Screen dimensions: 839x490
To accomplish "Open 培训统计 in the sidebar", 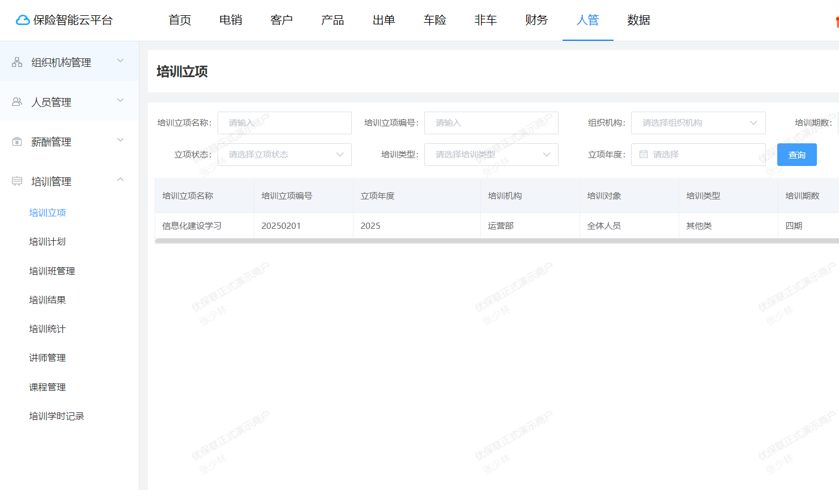I will coord(48,329).
